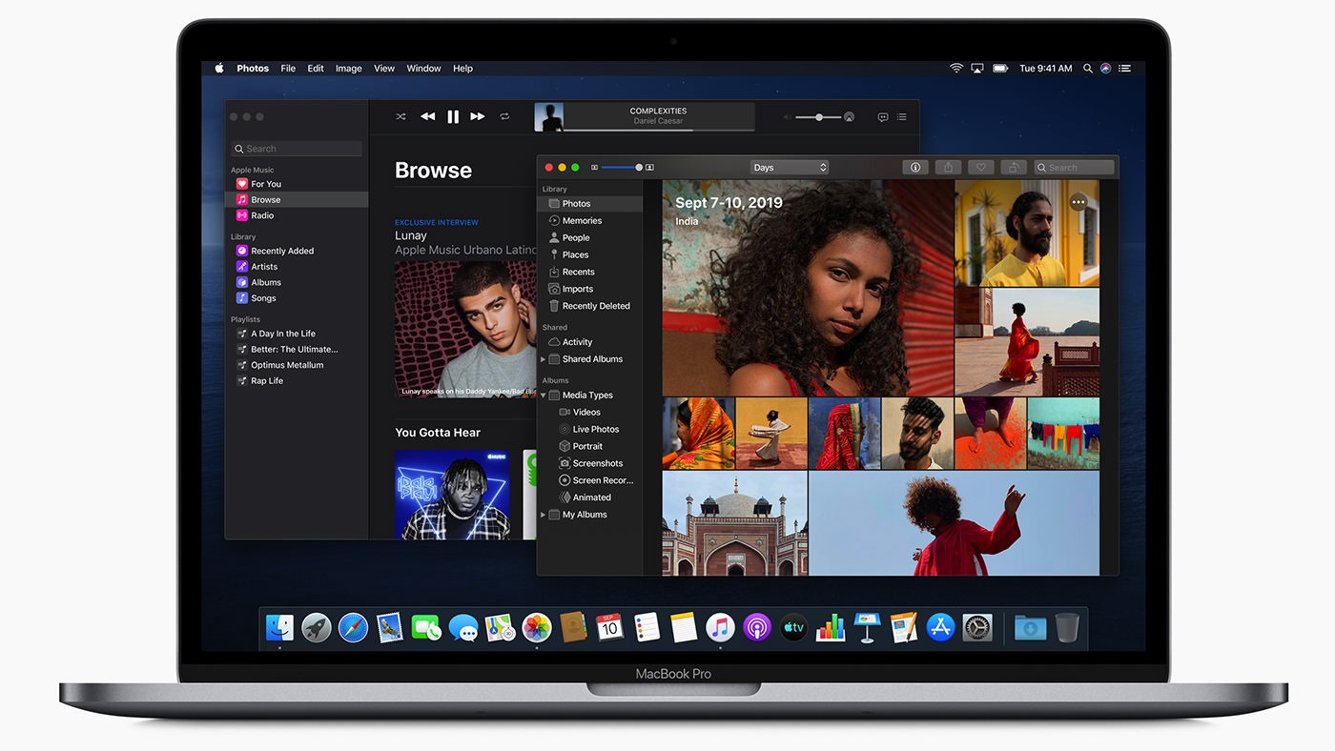Click the rotate icon in Photos toolbar
Screen dimensions: 1335x751
(1014, 168)
